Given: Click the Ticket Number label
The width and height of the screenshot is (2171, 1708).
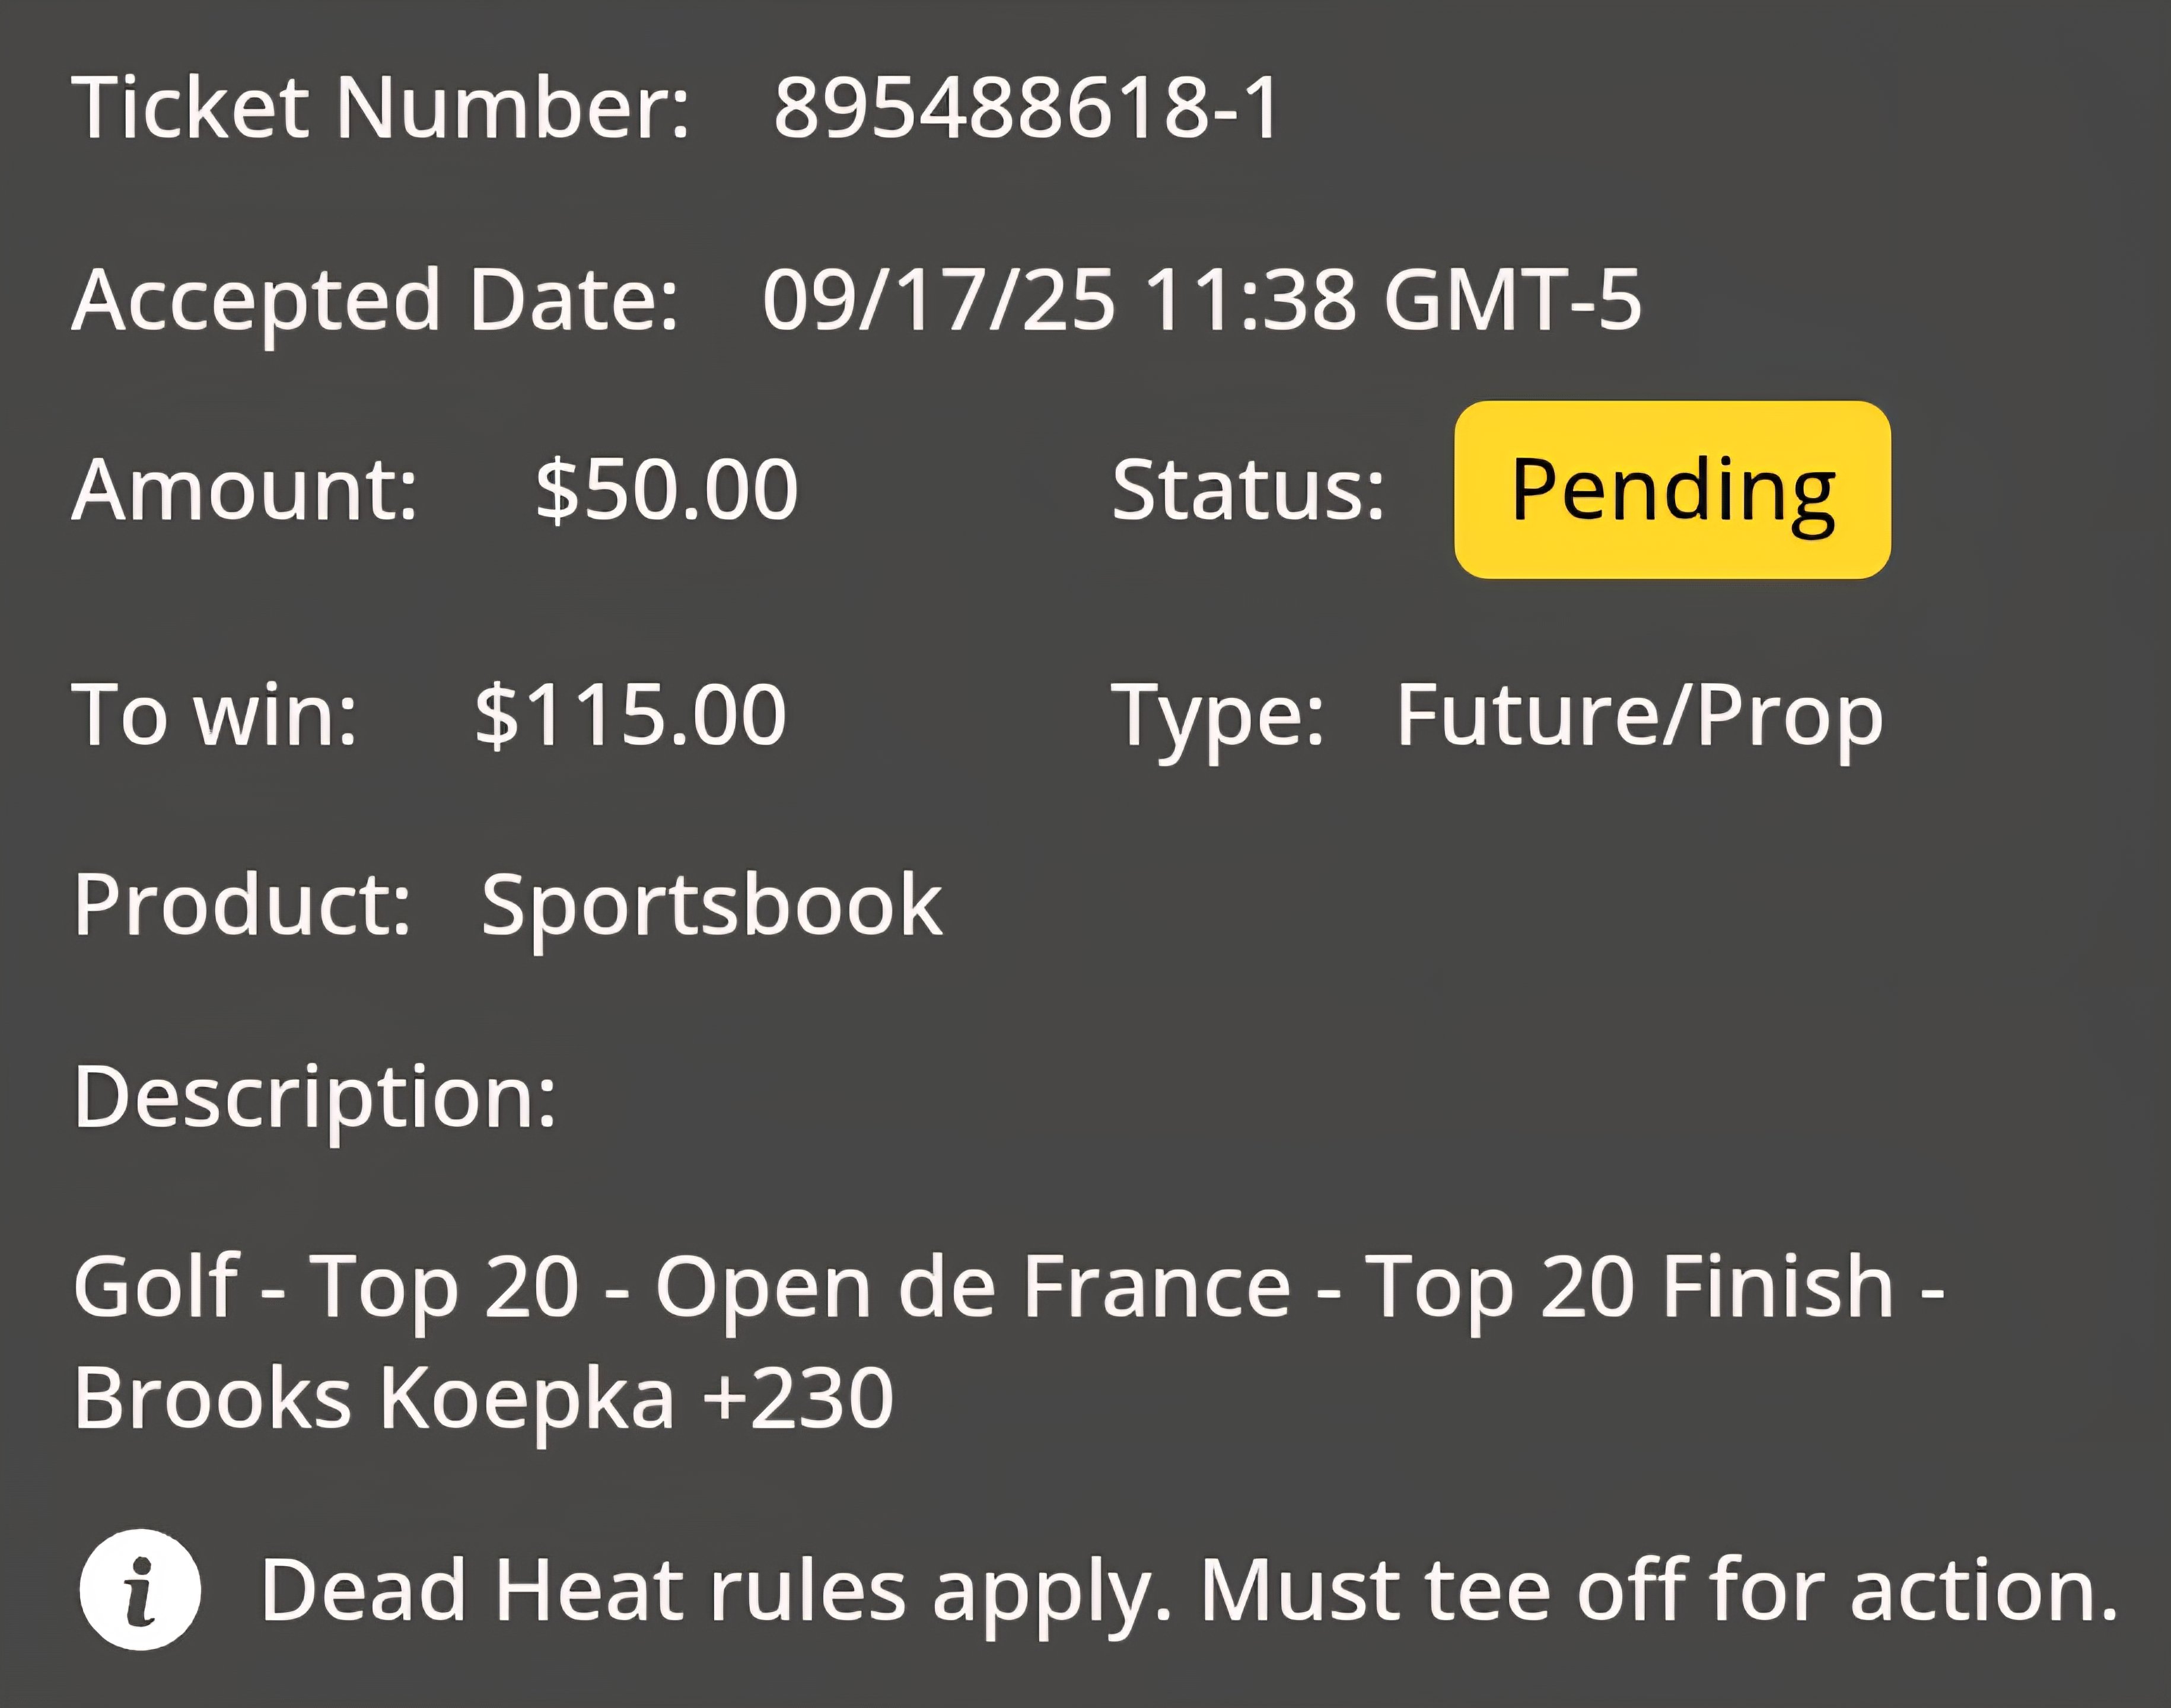Looking at the screenshot, I should 381,107.
